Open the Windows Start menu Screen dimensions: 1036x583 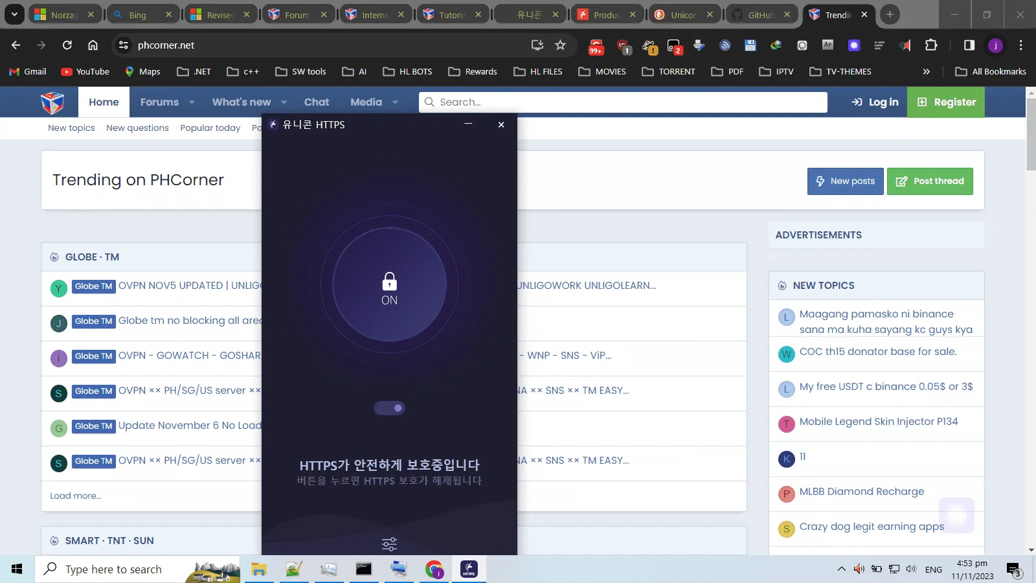(17, 569)
